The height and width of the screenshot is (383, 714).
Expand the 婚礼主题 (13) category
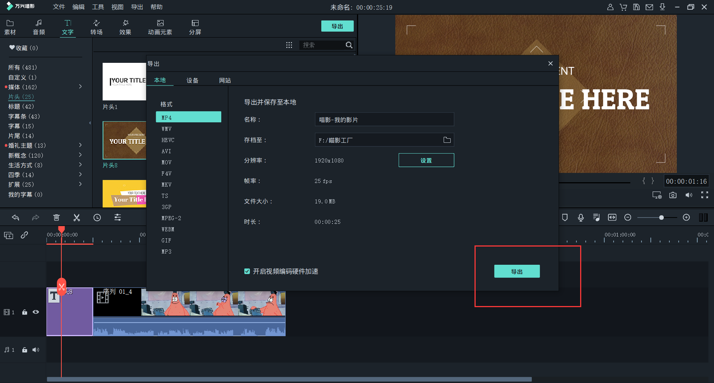click(80, 145)
